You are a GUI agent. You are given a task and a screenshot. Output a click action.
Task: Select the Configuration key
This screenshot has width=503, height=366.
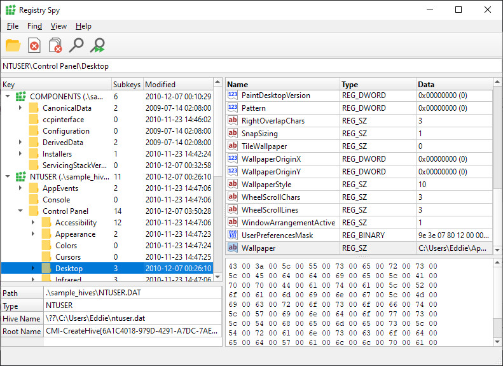click(x=66, y=131)
